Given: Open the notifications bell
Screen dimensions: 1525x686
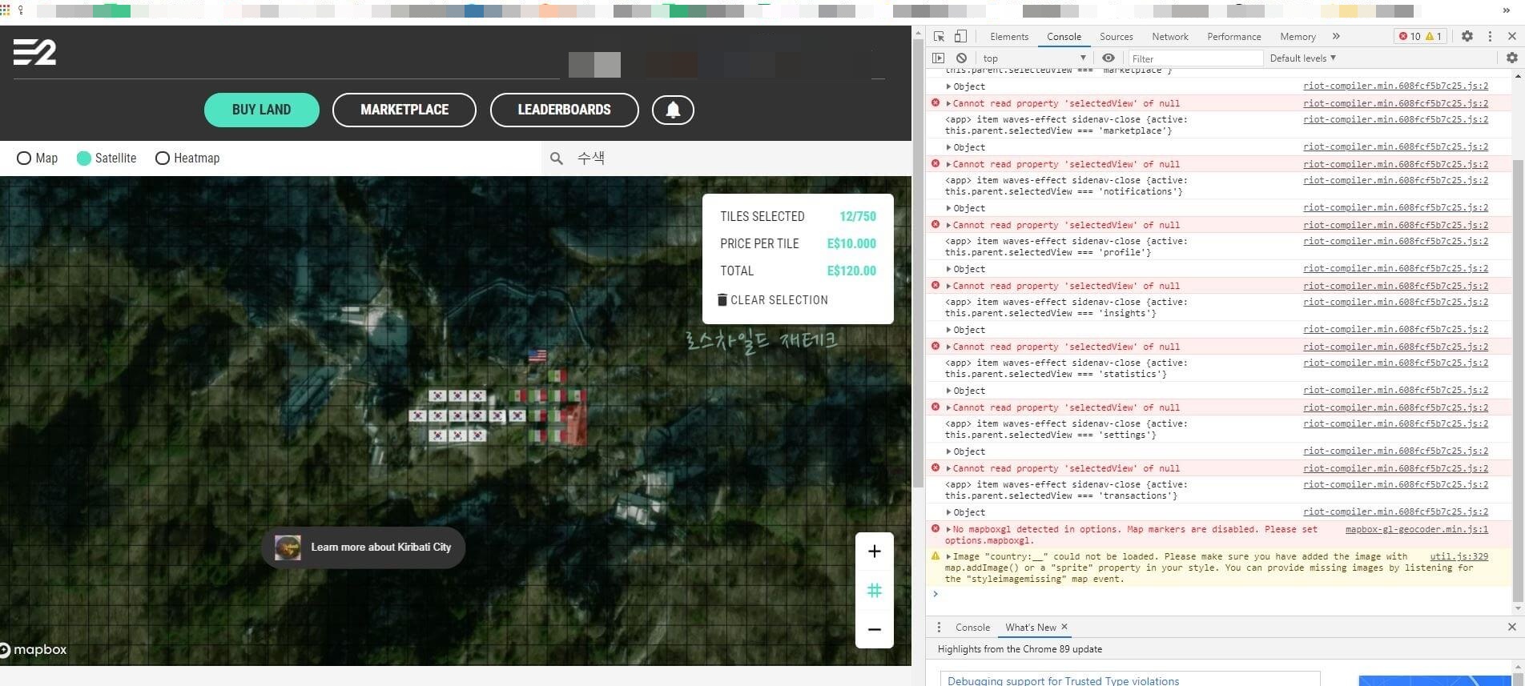Looking at the screenshot, I should pos(673,110).
